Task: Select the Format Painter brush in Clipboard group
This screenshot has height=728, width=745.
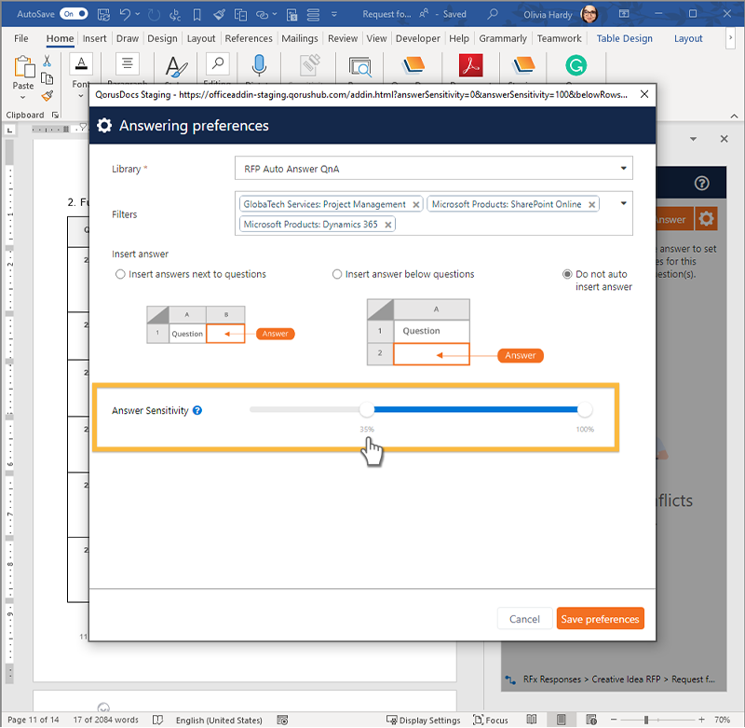Action: pos(47,96)
